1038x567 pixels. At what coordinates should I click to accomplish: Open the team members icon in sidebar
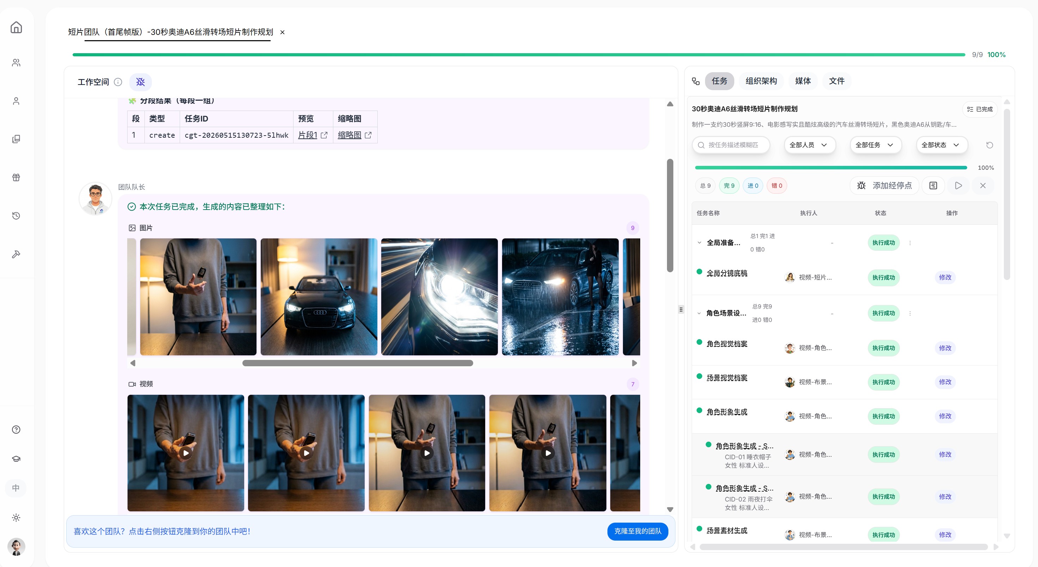(16, 62)
